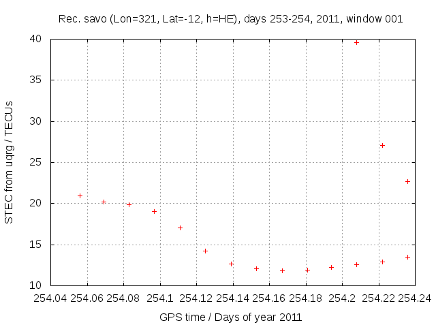Click the red marker near 22.6 at right edge
This screenshot has width=436, height=327.
[407, 181]
